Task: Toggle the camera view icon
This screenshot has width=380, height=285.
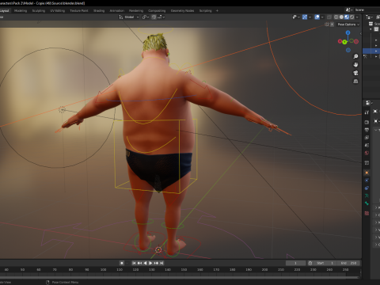Action: coord(355,73)
